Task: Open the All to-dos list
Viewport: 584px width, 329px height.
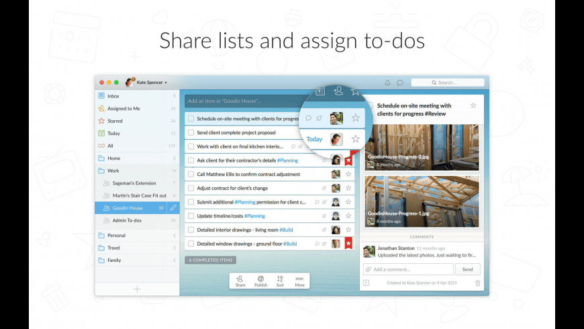Action: coord(137,146)
